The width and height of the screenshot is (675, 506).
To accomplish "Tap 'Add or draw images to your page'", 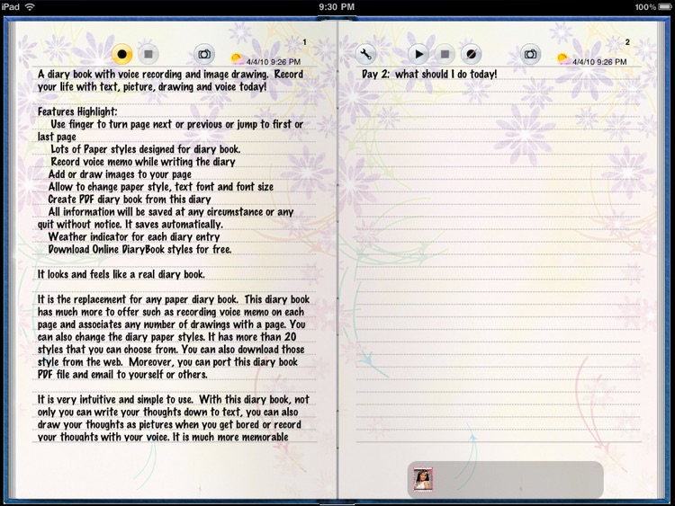I will 120,174.
